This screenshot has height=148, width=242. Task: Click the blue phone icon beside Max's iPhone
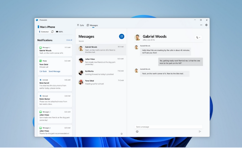click(x=38, y=27)
